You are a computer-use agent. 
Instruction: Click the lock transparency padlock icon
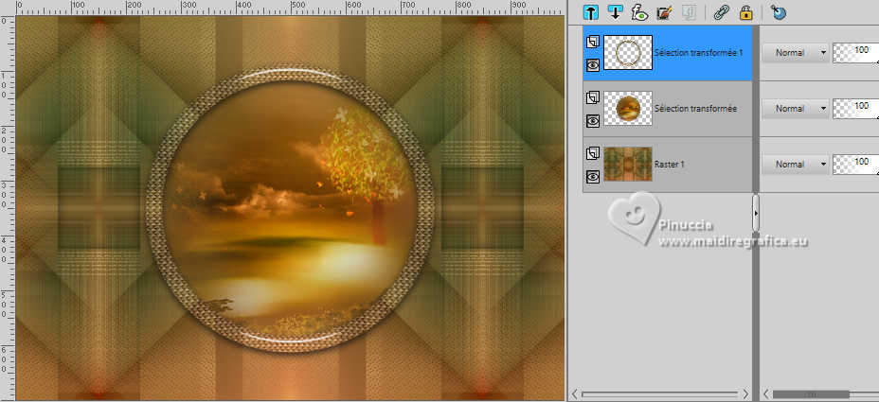pos(745,12)
